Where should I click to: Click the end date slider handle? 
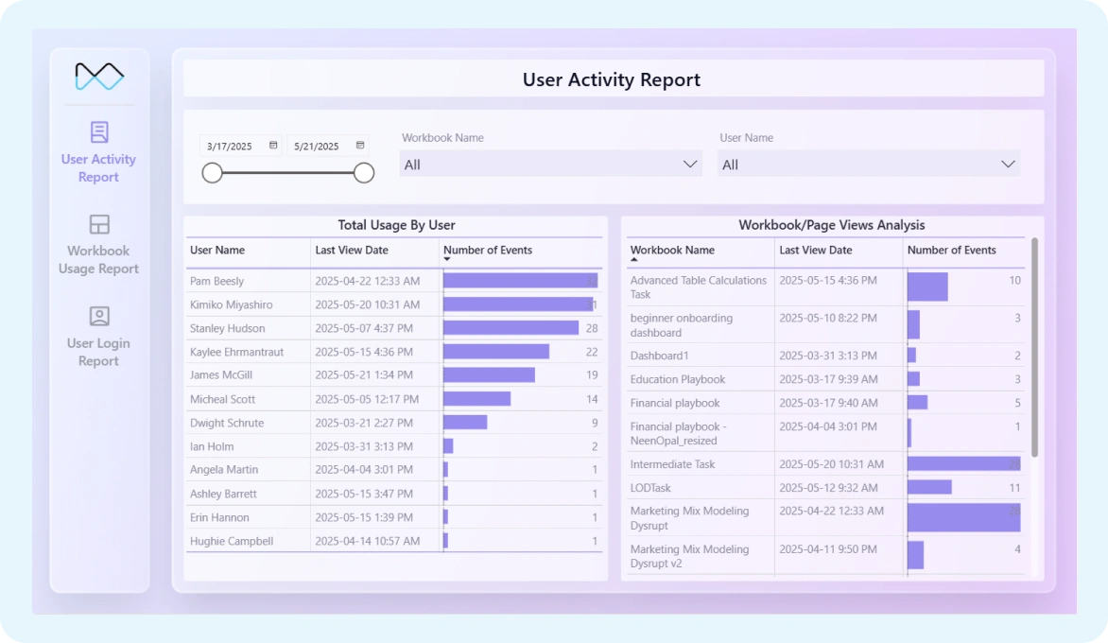click(364, 172)
